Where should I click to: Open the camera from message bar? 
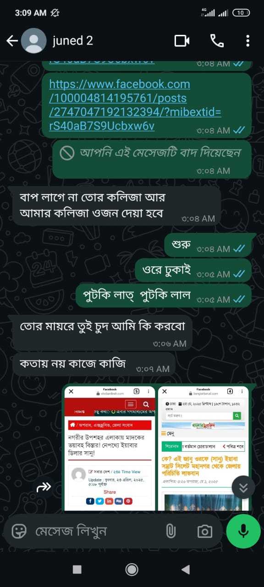tap(204, 531)
